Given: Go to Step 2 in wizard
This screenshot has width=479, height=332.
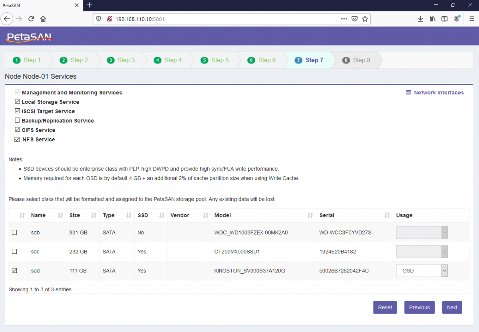Looking at the screenshot, I should click(x=74, y=60).
